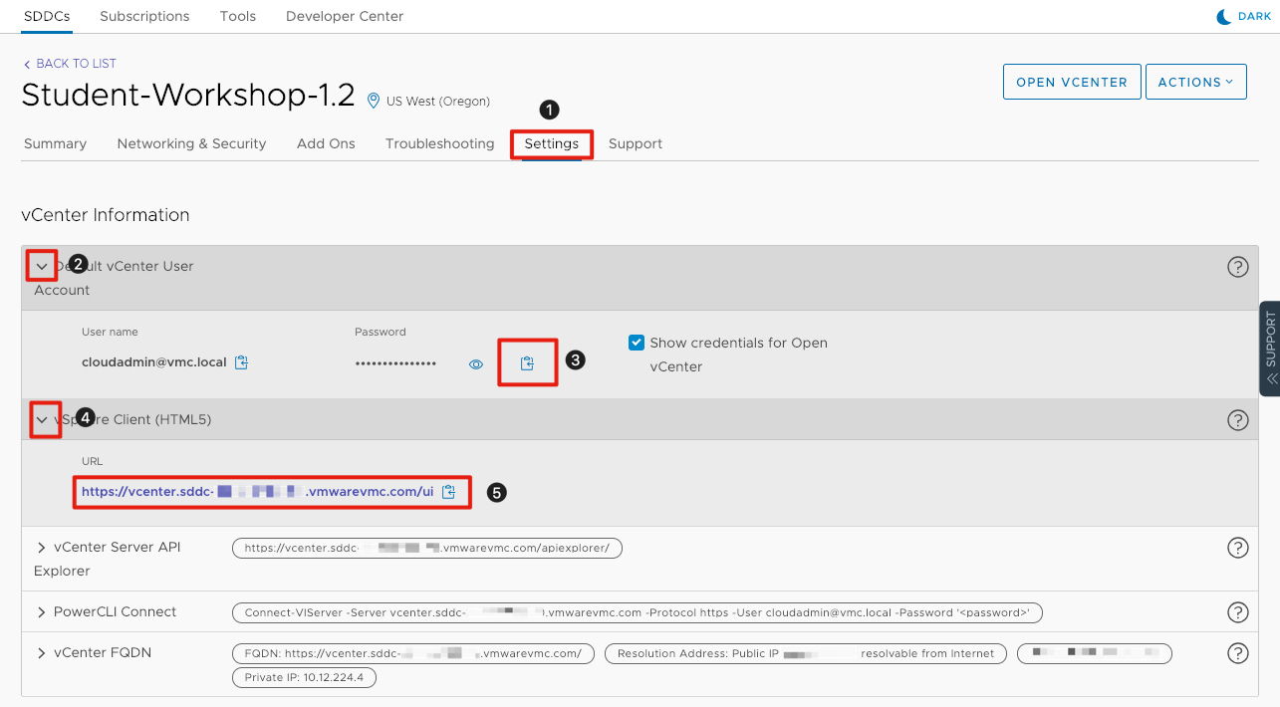Open help for vCenter FQDN
This screenshot has width=1280, height=707.
point(1237,653)
